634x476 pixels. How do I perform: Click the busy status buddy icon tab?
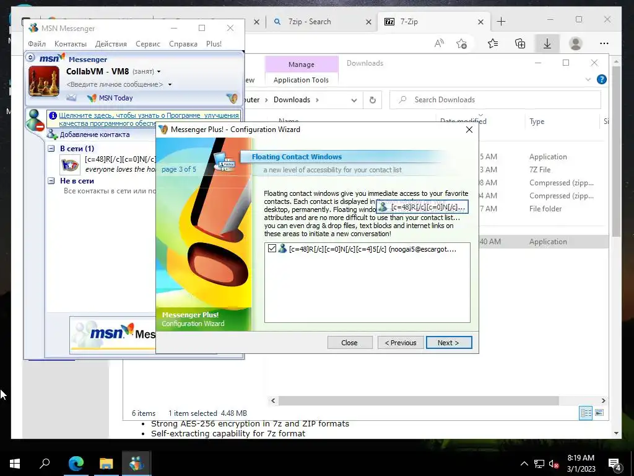35,120
